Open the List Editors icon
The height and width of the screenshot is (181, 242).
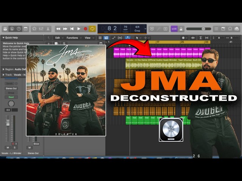216,29
